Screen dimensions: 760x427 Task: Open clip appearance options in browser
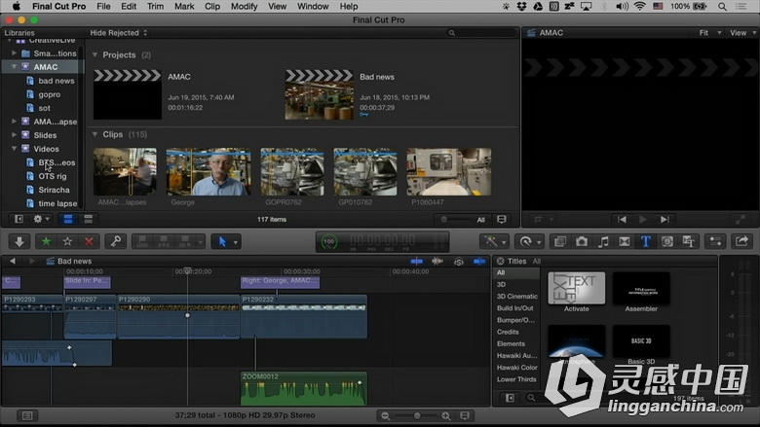pyautogui.click(x=502, y=220)
